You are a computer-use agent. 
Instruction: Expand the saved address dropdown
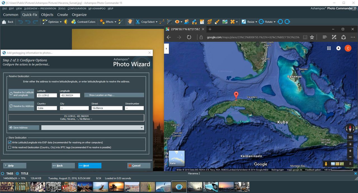142,128
